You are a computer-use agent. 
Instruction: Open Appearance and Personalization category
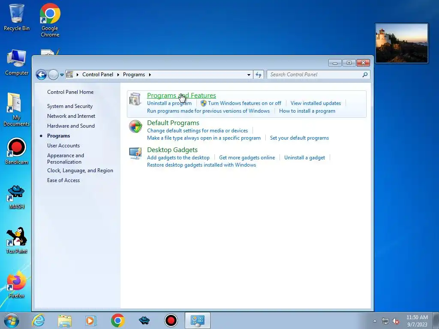click(66, 159)
